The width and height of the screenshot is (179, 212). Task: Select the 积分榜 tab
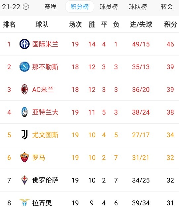pos(79,7)
